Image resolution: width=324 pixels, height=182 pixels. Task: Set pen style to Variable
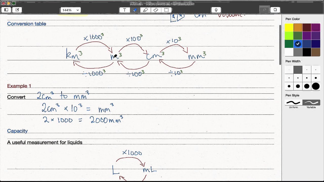(x=311, y=103)
